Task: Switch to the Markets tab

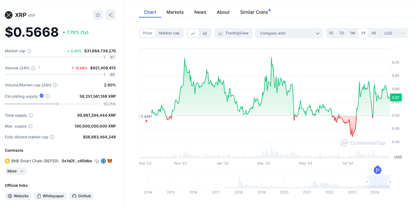Action: pos(175,12)
